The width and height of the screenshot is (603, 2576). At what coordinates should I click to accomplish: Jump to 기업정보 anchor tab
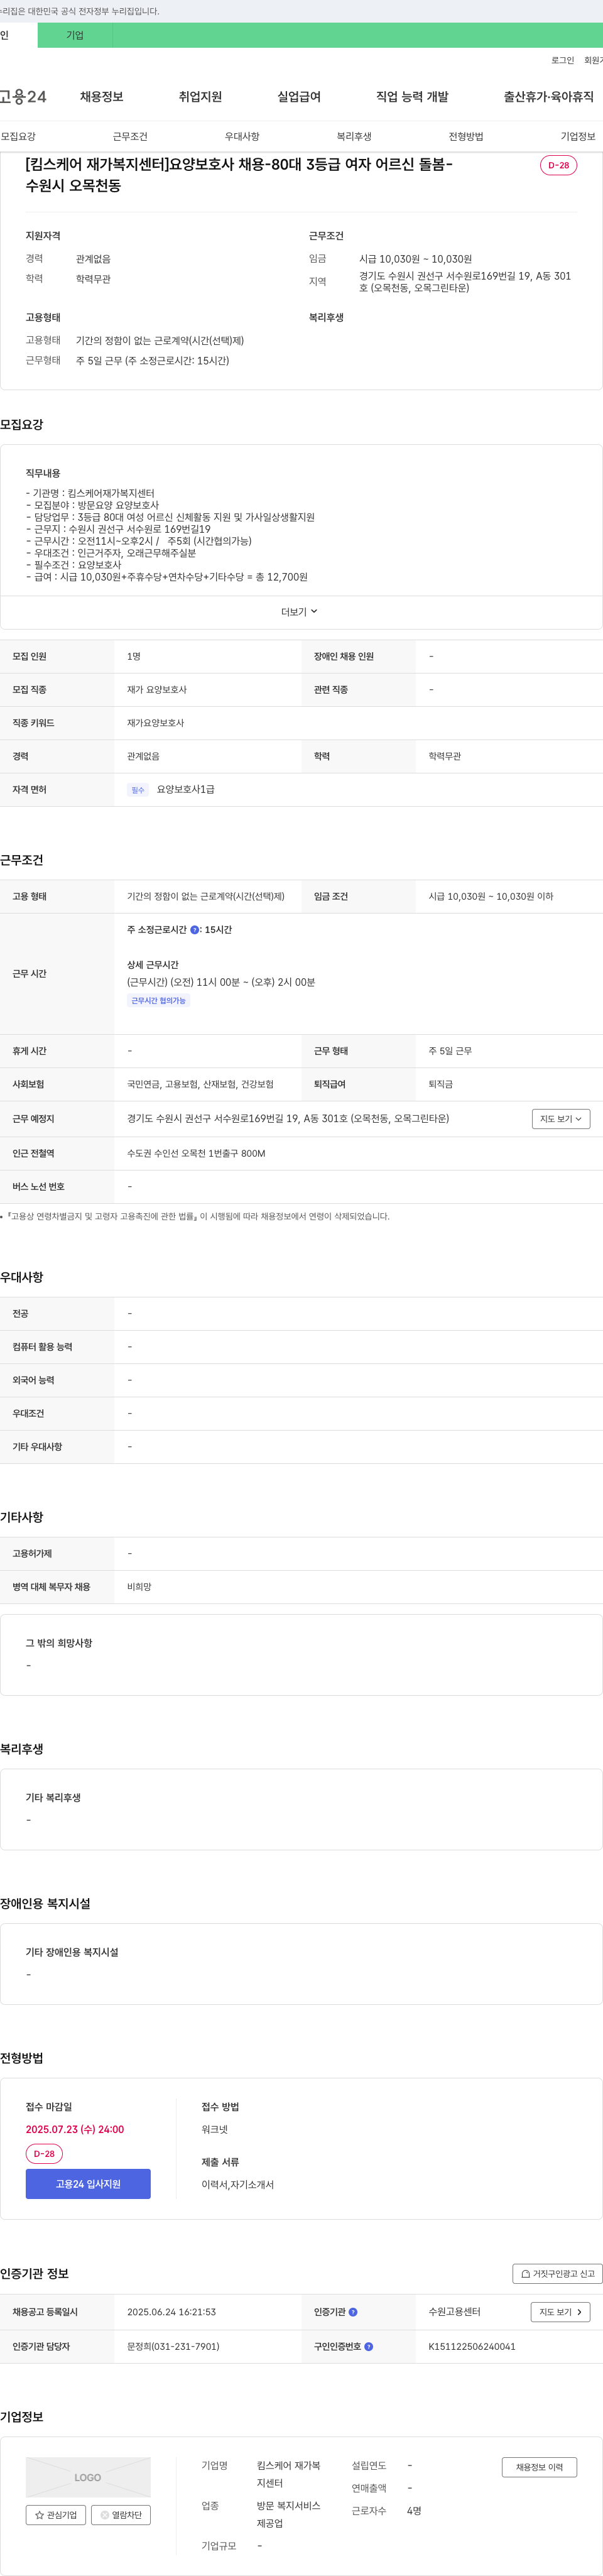pyautogui.click(x=578, y=137)
